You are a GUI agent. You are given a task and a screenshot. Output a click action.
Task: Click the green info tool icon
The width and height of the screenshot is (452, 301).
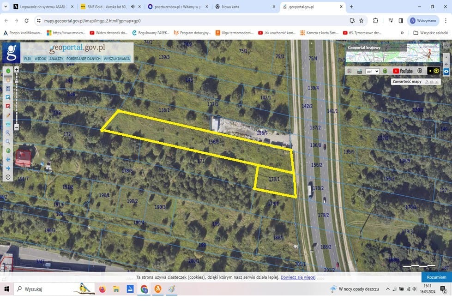pyautogui.click(x=8, y=71)
